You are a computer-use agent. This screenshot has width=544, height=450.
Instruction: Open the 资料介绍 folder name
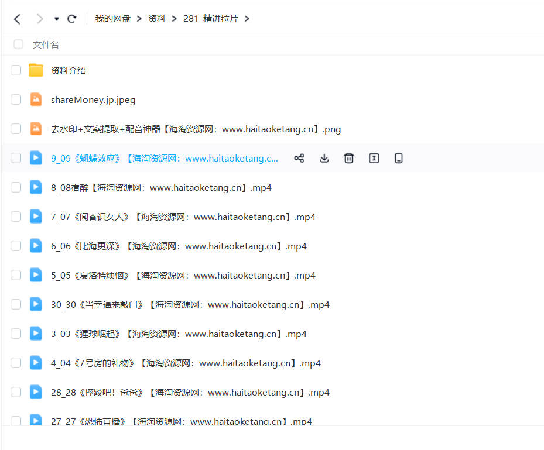[x=69, y=71]
